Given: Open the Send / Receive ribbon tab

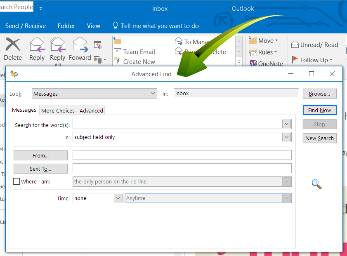Looking at the screenshot, I should tap(26, 26).
